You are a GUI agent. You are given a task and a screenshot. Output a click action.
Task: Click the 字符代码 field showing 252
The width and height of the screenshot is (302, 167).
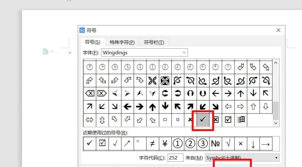pos(176,158)
